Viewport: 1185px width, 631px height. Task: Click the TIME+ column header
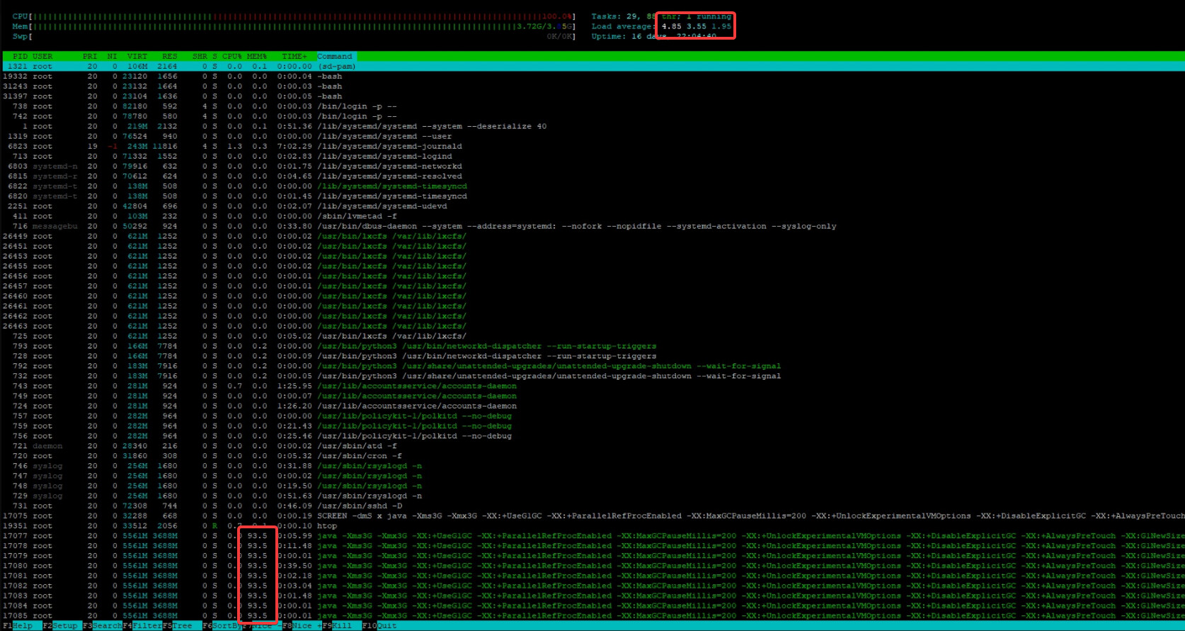(294, 56)
